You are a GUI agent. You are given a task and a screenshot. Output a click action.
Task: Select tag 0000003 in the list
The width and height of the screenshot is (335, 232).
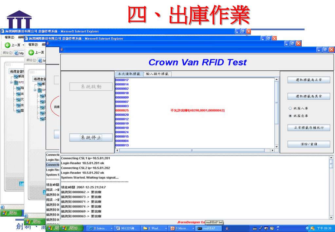click(122, 106)
